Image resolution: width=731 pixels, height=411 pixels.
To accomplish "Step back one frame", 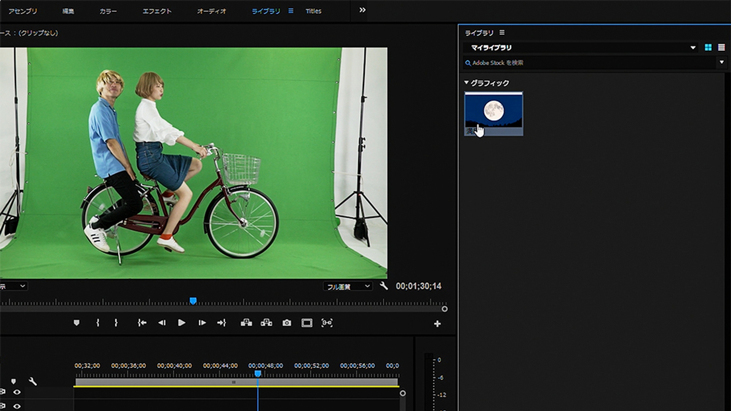I will pyautogui.click(x=162, y=323).
